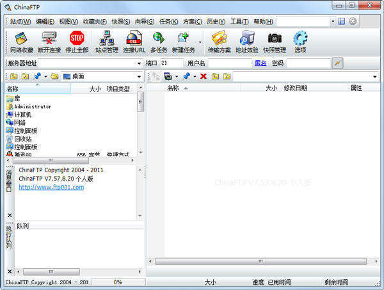384x290 pixels.
Task: Focus the 密码 password field
Action: pos(308,63)
